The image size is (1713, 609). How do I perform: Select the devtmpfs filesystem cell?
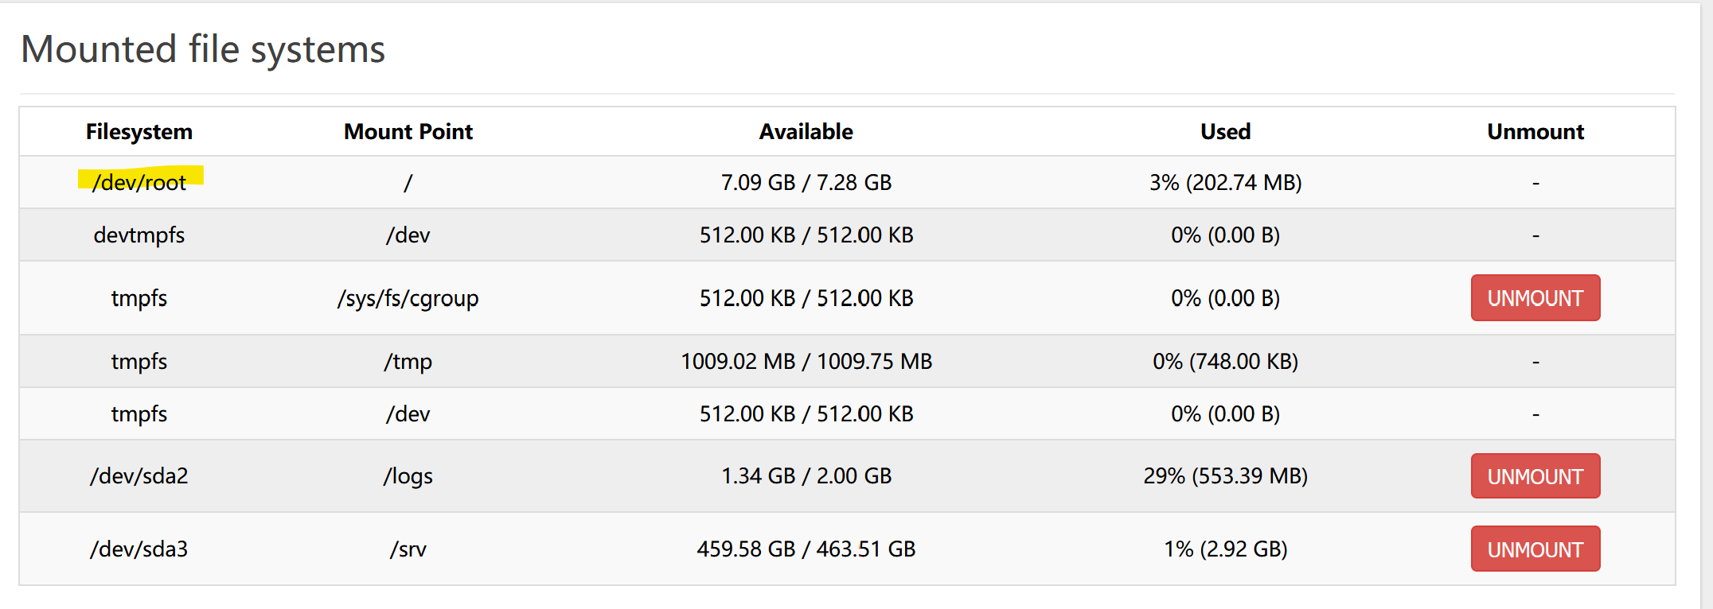[139, 235]
